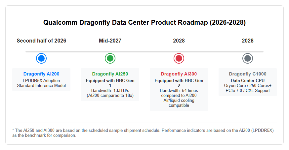The height and width of the screenshot is (150, 289).
Task: Click the PCIe 7.0 / CXL Support line
Action: click(248, 90)
